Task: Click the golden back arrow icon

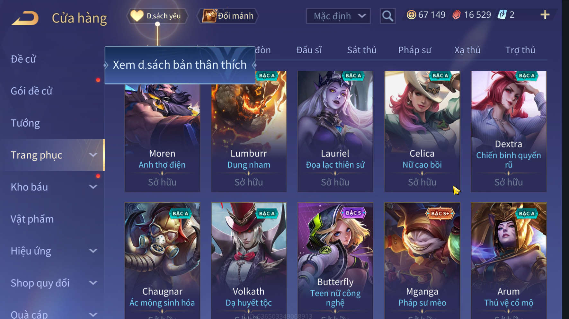Action: pos(25,18)
